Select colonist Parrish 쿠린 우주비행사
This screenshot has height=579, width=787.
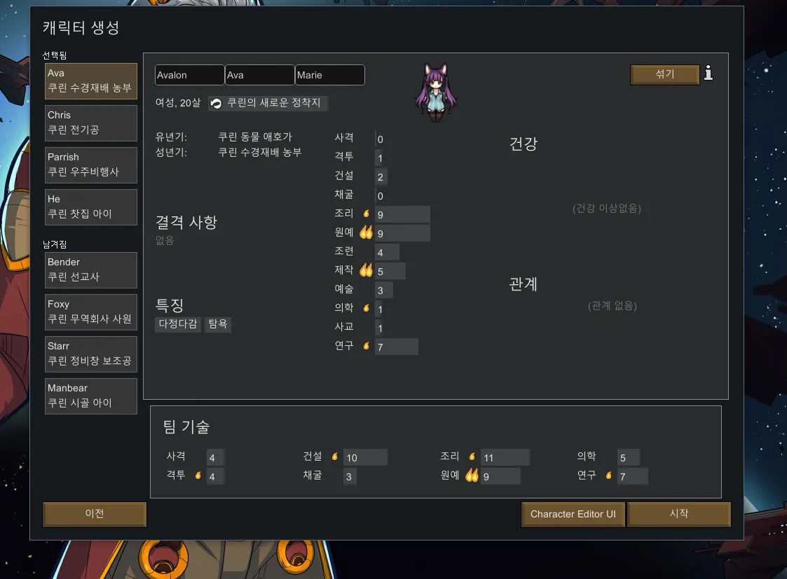tap(91, 165)
